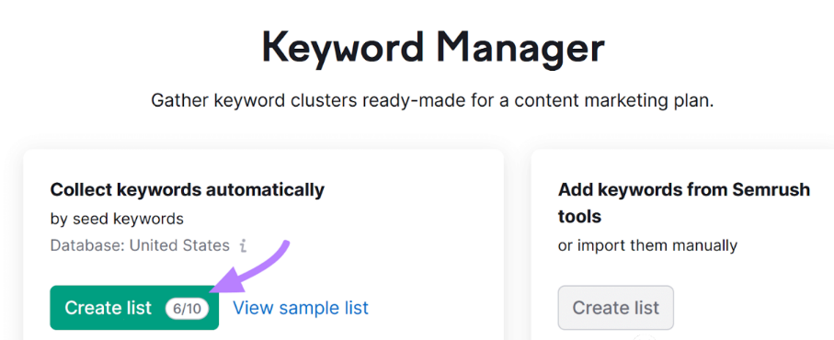Click the Gather keyword clusters subtitle text
Screen dimensions: 834x340
pos(432,100)
